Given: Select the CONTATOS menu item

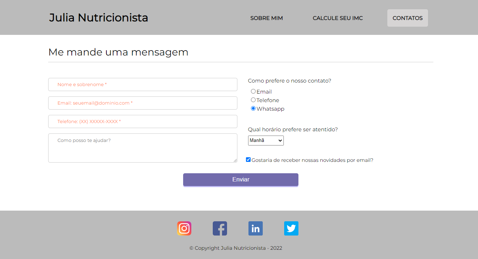Looking at the screenshot, I should pos(407,18).
